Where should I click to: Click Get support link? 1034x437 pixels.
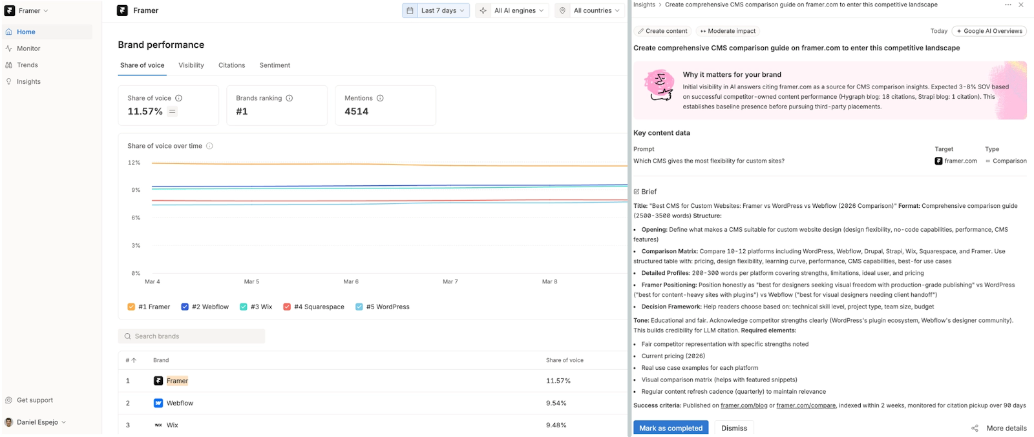[x=35, y=400]
